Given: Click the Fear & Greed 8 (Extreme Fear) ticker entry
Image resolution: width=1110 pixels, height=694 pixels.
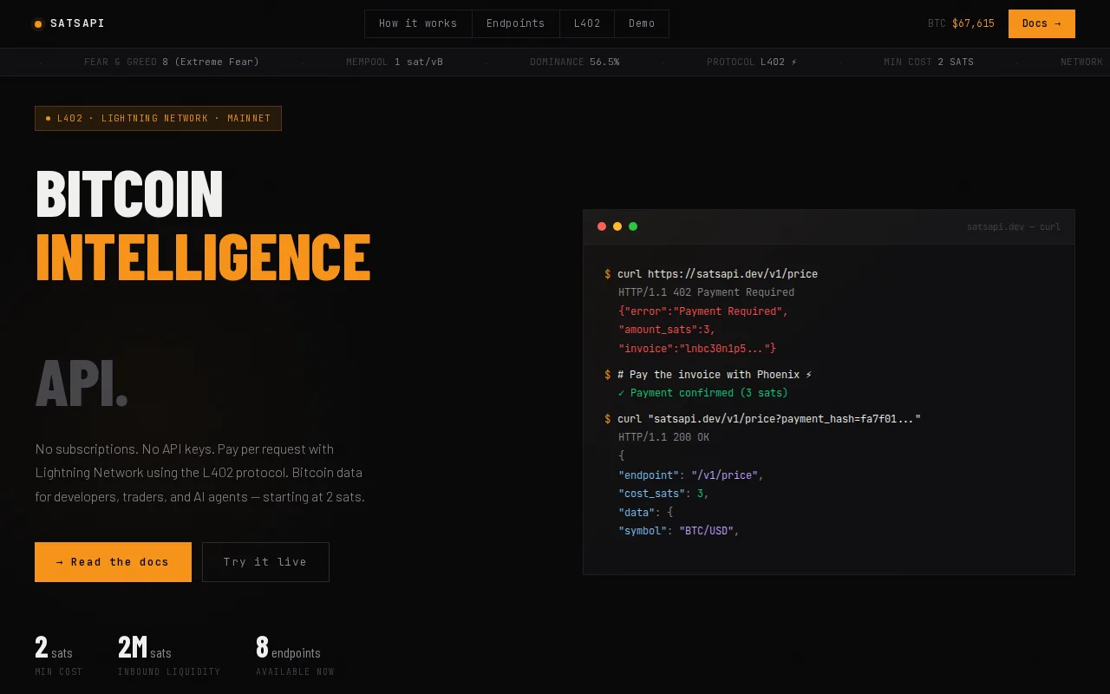Looking at the screenshot, I should [x=172, y=62].
